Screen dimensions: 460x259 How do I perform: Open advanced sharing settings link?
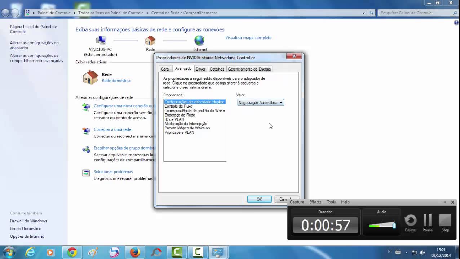tap(36, 58)
